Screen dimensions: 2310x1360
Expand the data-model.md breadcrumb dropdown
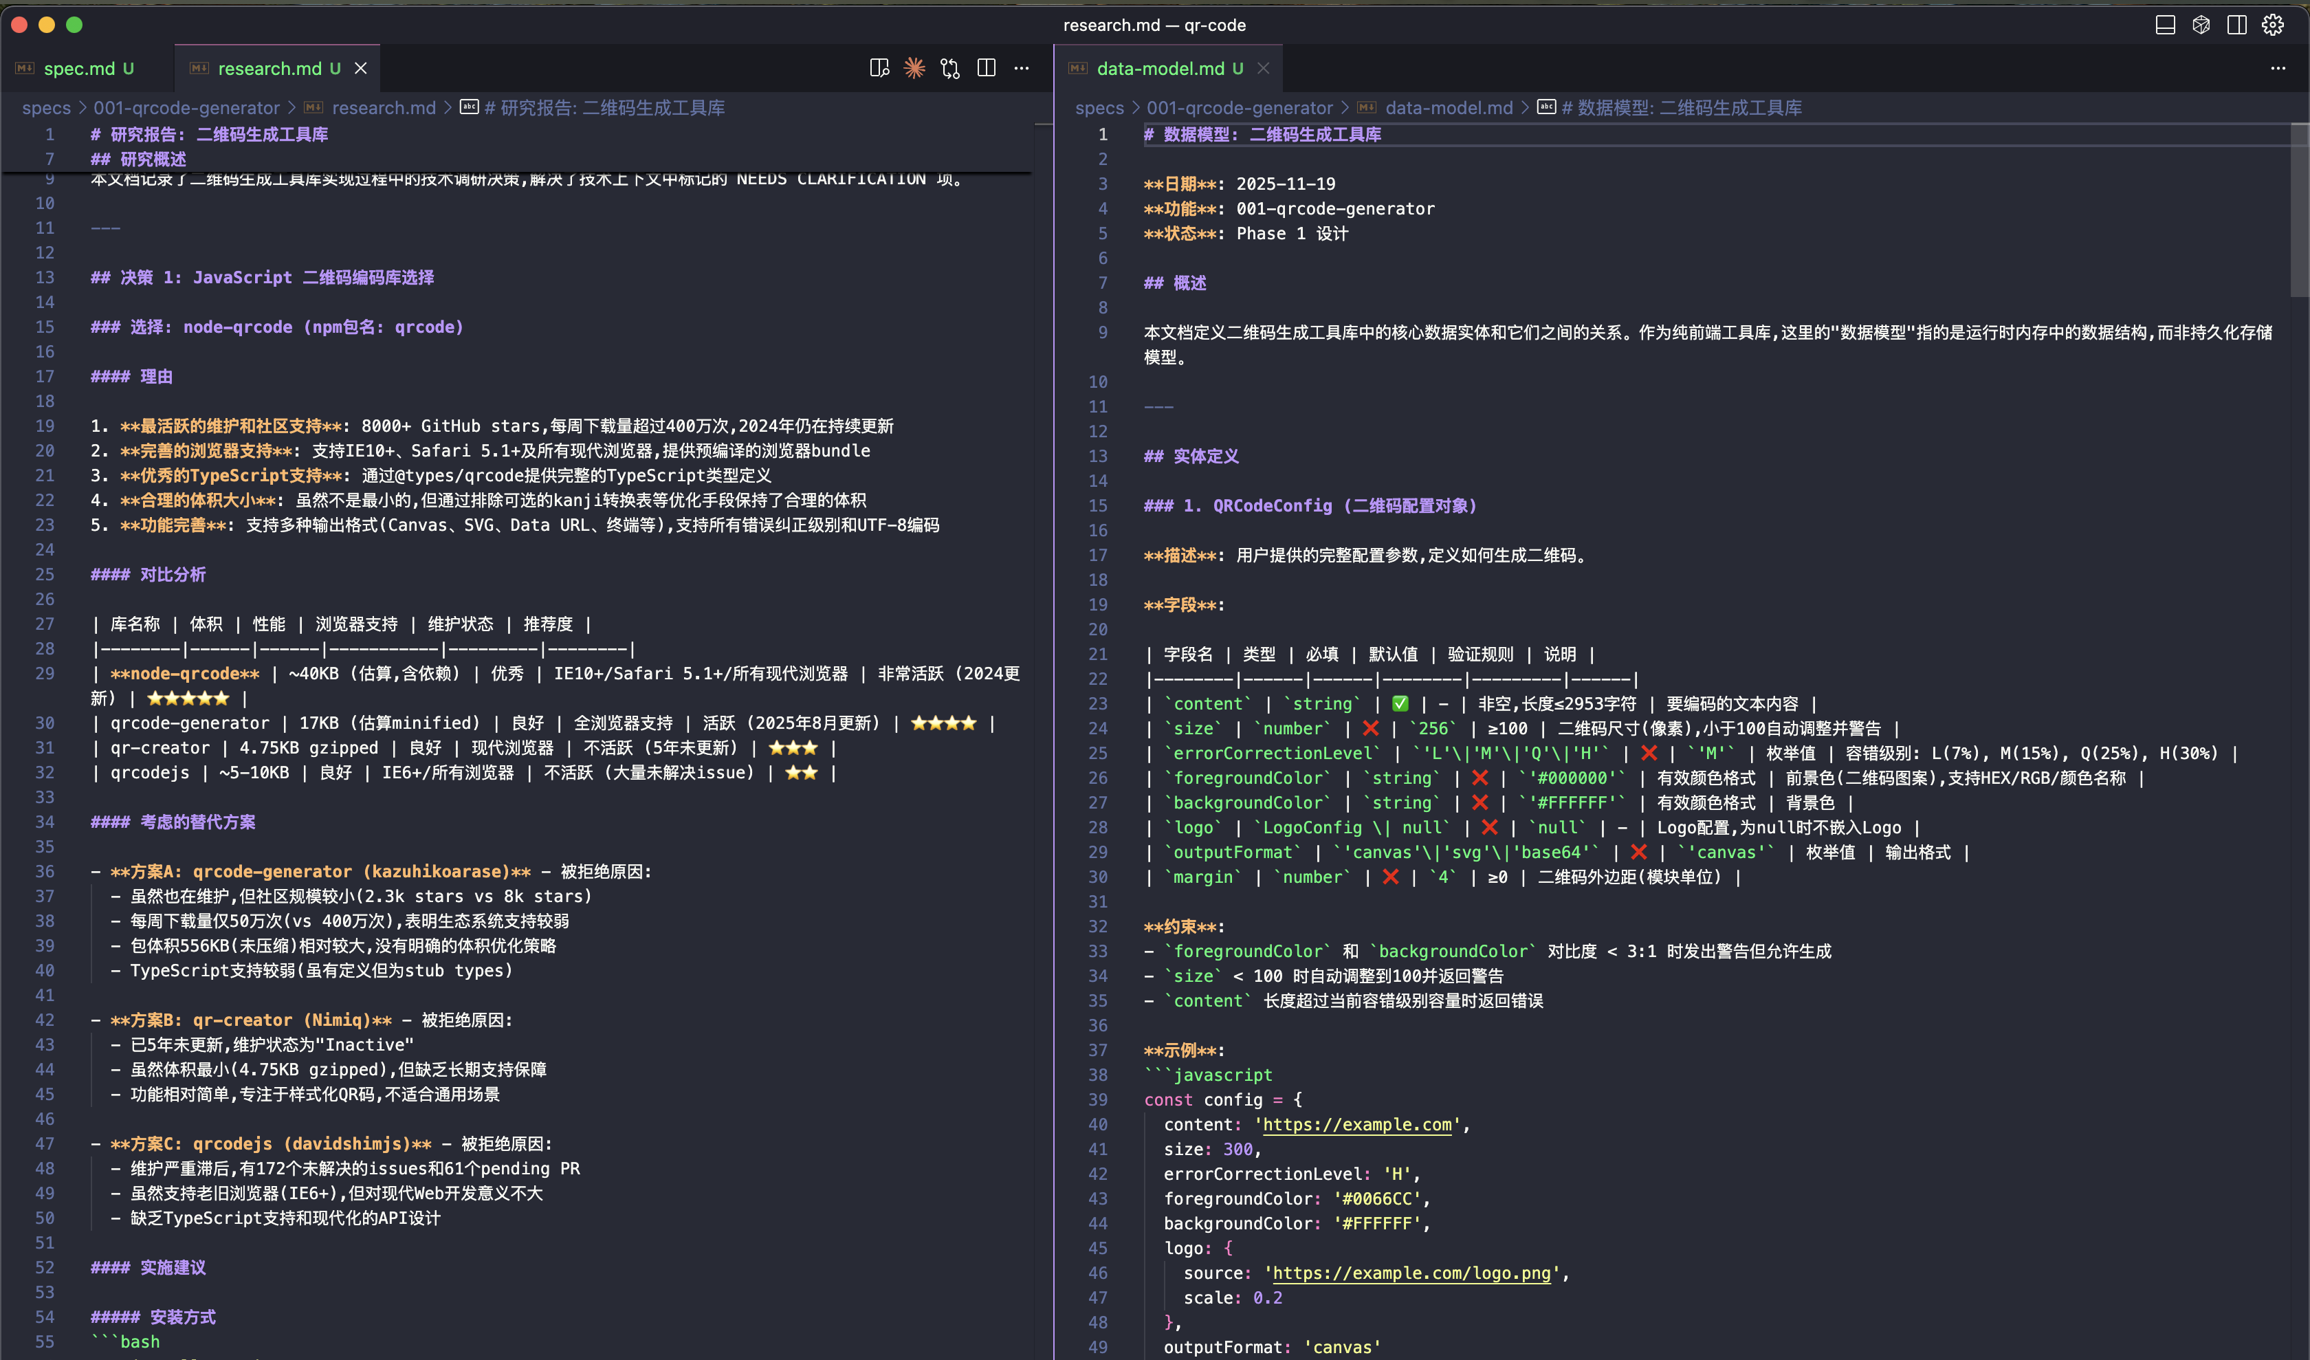(1449, 108)
